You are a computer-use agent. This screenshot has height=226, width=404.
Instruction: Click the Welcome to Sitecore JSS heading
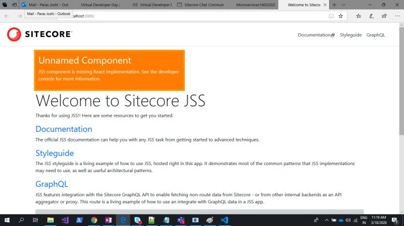coord(120,100)
